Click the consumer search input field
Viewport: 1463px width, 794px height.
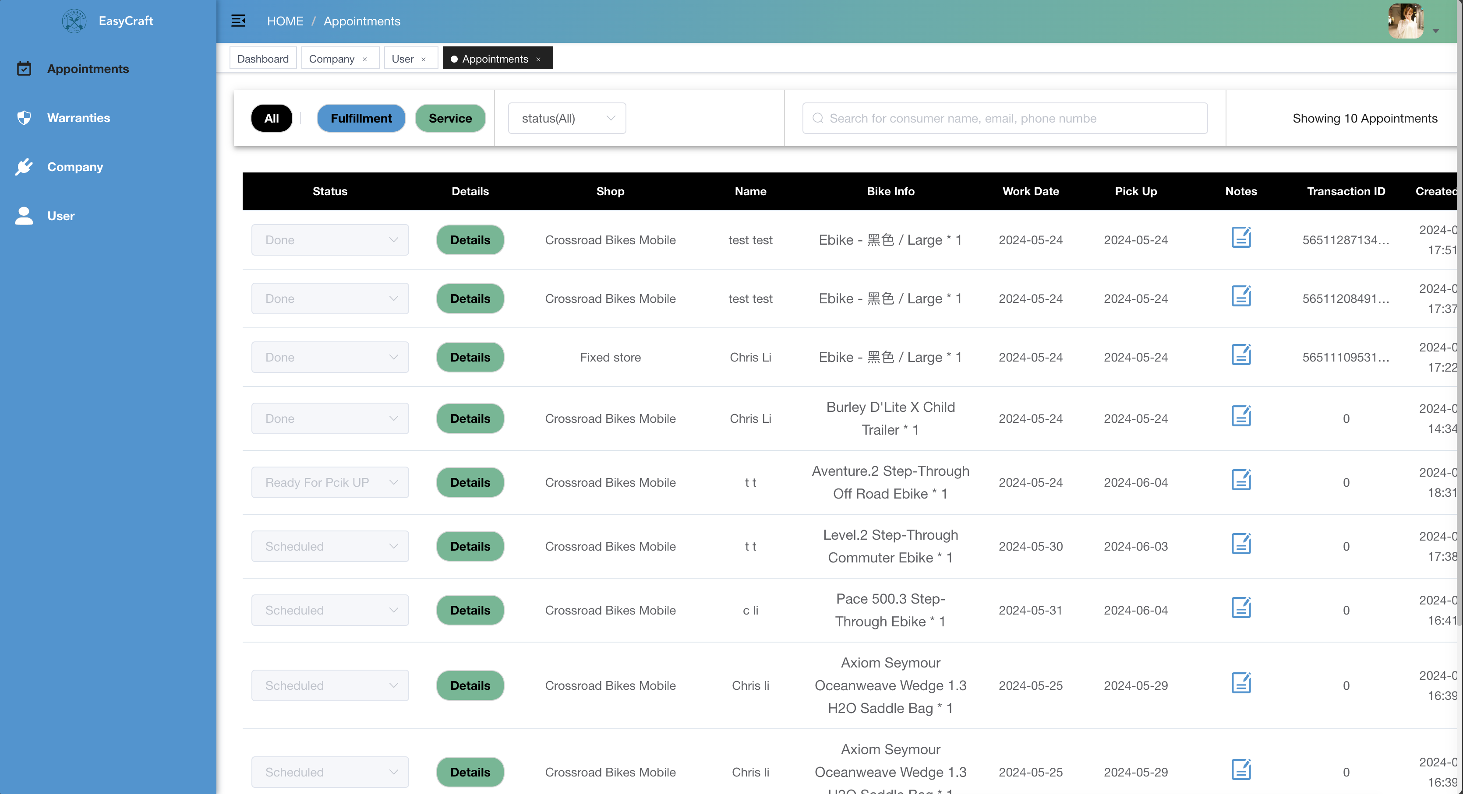(x=1005, y=119)
